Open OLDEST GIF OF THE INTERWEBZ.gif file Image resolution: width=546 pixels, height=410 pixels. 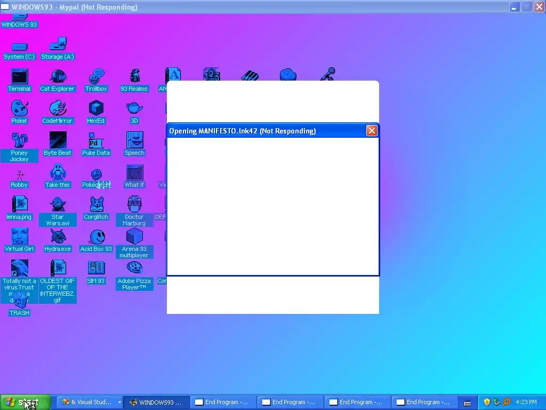[x=58, y=281]
